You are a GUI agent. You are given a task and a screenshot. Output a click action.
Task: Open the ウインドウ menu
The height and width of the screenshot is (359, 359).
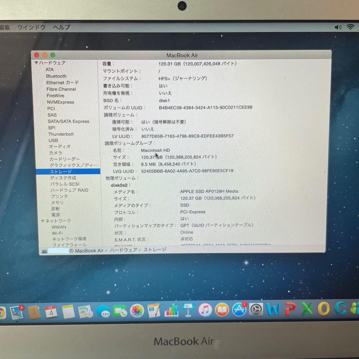32,27
